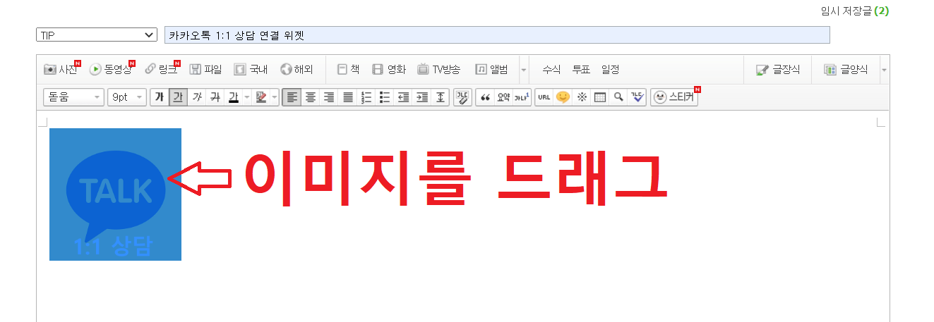Add a book with 책
Image resolution: width=934 pixels, height=322 pixels.
[x=349, y=69]
